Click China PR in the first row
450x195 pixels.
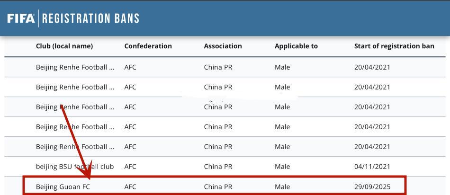tap(218, 67)
